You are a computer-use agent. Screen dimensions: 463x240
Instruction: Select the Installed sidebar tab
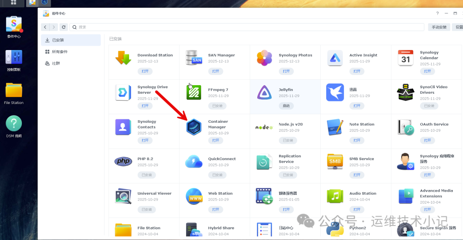point(71,40)
